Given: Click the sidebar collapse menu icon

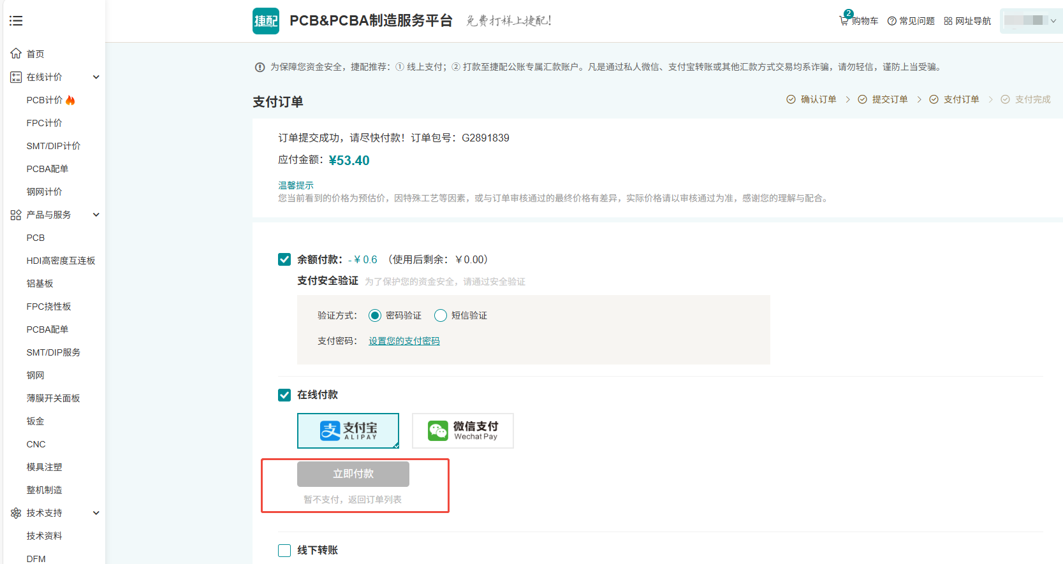Looking at the screenshot, I should pos(16,21).
